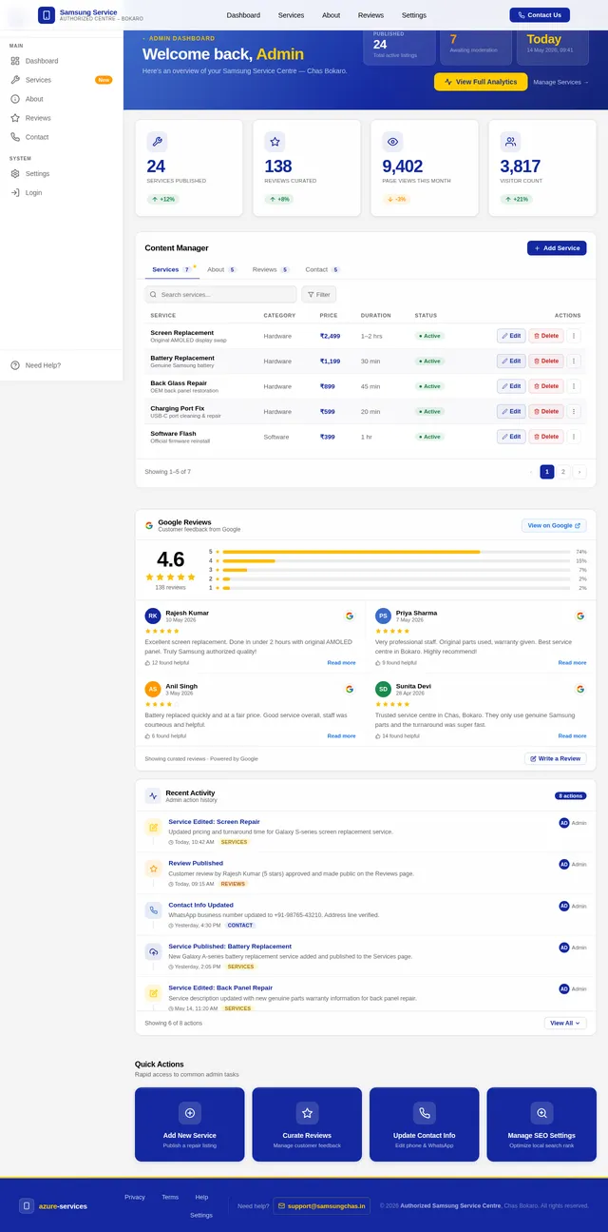Click the users icon on Visitor Count card

coord(510,142)
